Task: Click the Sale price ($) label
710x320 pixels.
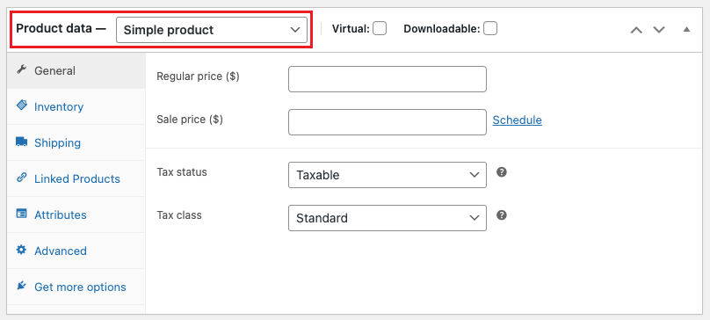Action: point(190,120)
